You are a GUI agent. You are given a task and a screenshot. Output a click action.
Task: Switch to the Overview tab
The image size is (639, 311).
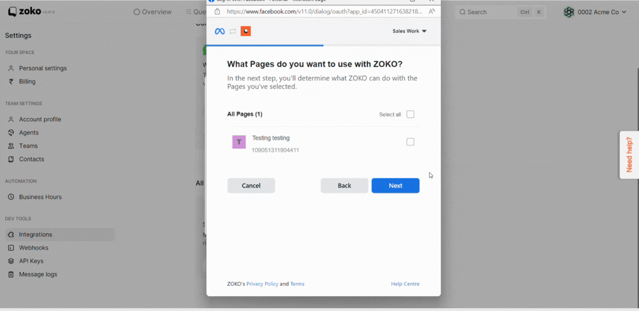coord(153,12)
